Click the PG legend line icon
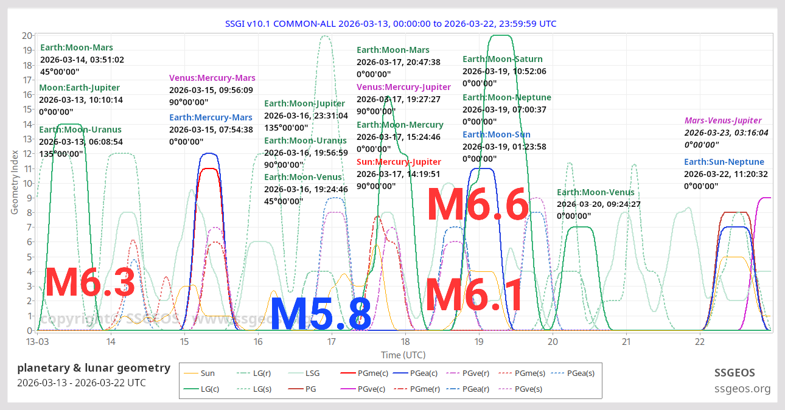The width and height of the screenshot is (785, 410). click(x=295, y=388)
